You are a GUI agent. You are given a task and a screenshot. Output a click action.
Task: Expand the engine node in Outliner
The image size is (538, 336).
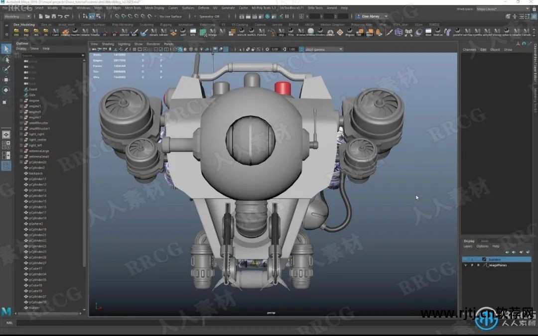[21, 101]
